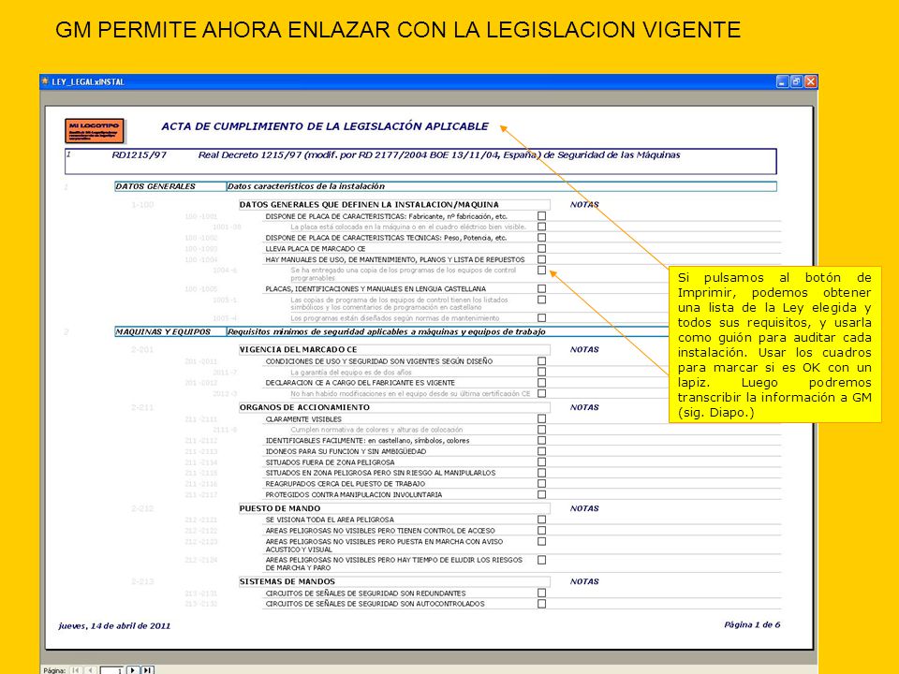
Task: Tick checkbox for SITUADOS FUERA DE ZONA PELIGROSA
Action: 542,462
